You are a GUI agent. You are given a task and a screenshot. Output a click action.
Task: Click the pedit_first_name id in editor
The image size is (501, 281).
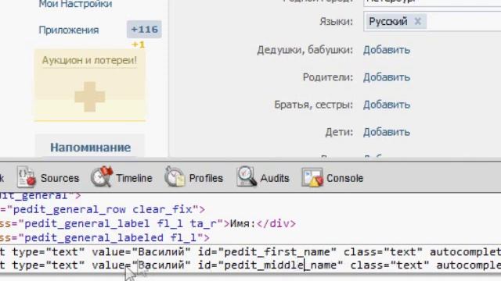277,252
